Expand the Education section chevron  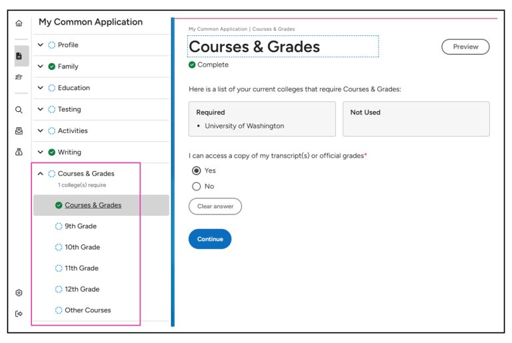(41, 88)
